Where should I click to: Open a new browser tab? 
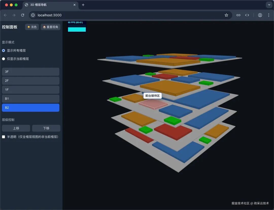tap(83, 5)
